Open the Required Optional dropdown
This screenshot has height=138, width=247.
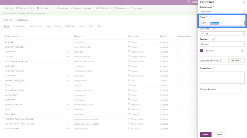[222, 44]
